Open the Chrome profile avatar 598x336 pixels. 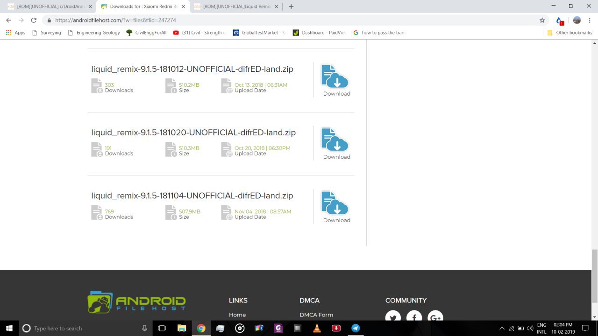click(x=577, y=20)
